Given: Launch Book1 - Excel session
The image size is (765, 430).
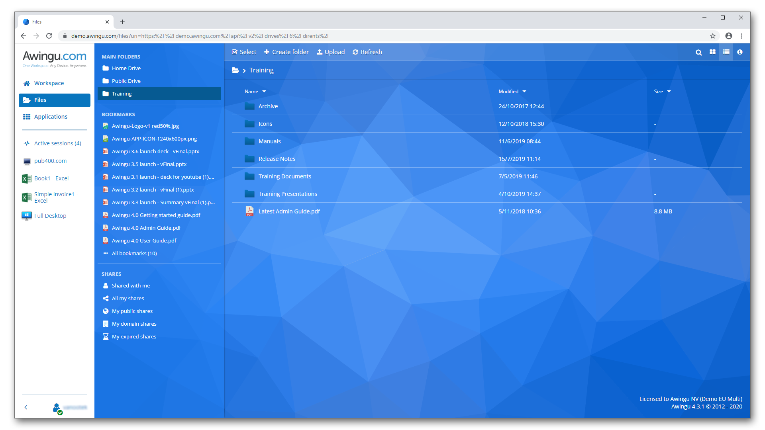Looking at the screenshot, I should coord(51,178).
